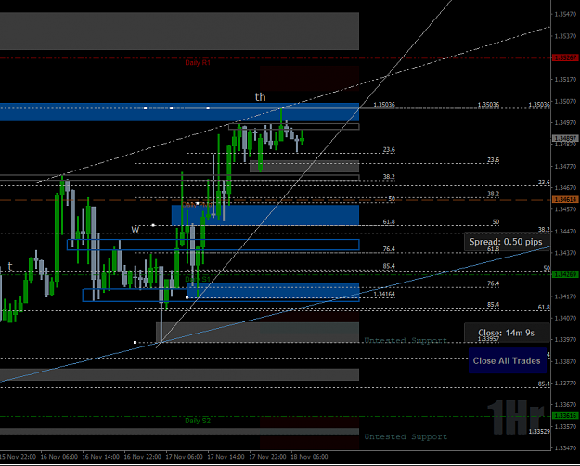The width and height of the screenshot is (580, 466).
Task: Click the green 1.34269 price tag
Action: click(x=565, y=274)
